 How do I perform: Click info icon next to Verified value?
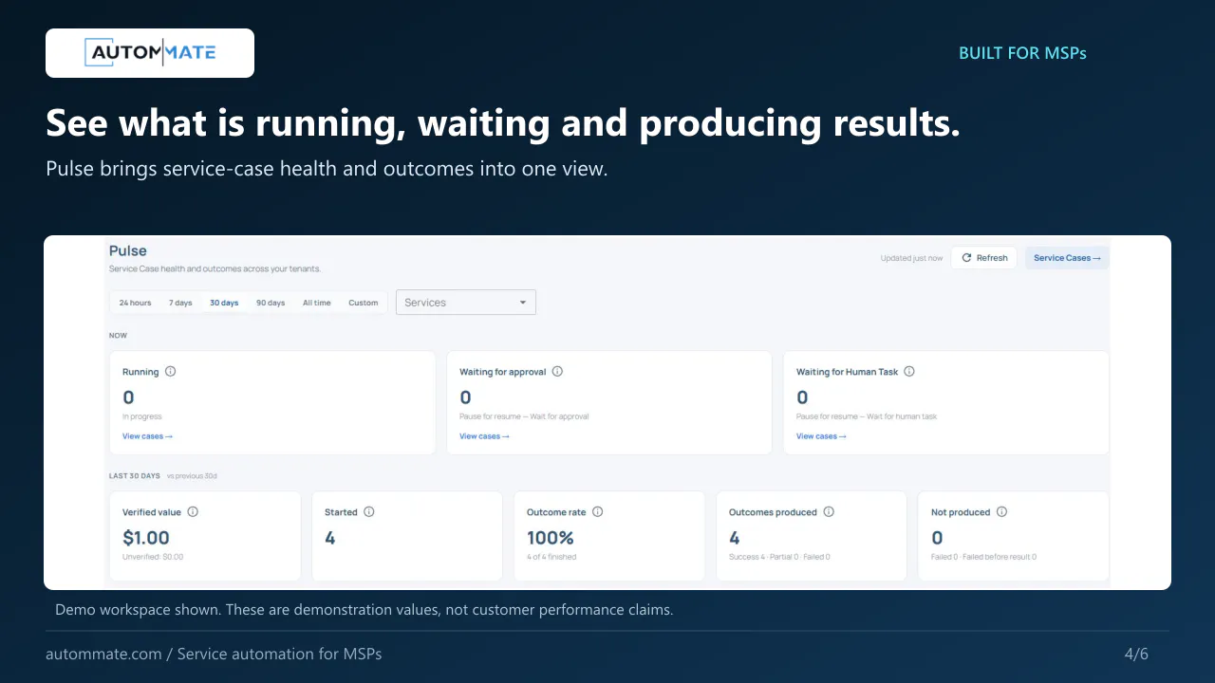click(x=193, y=511)
